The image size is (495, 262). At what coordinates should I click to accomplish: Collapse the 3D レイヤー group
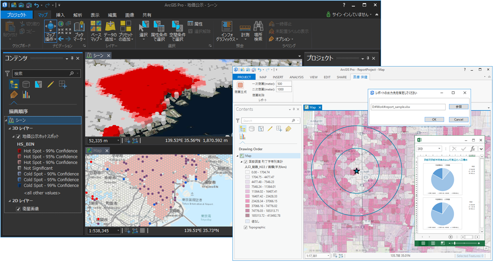click(10, 129)
